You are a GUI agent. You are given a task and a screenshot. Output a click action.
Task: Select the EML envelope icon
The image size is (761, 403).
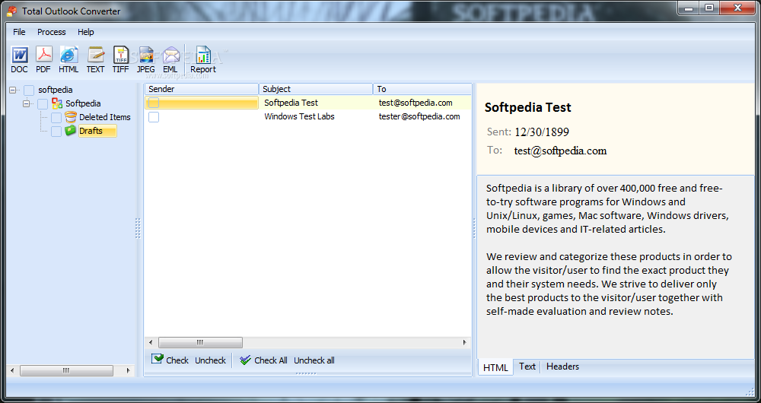click(x=170, y=55)
